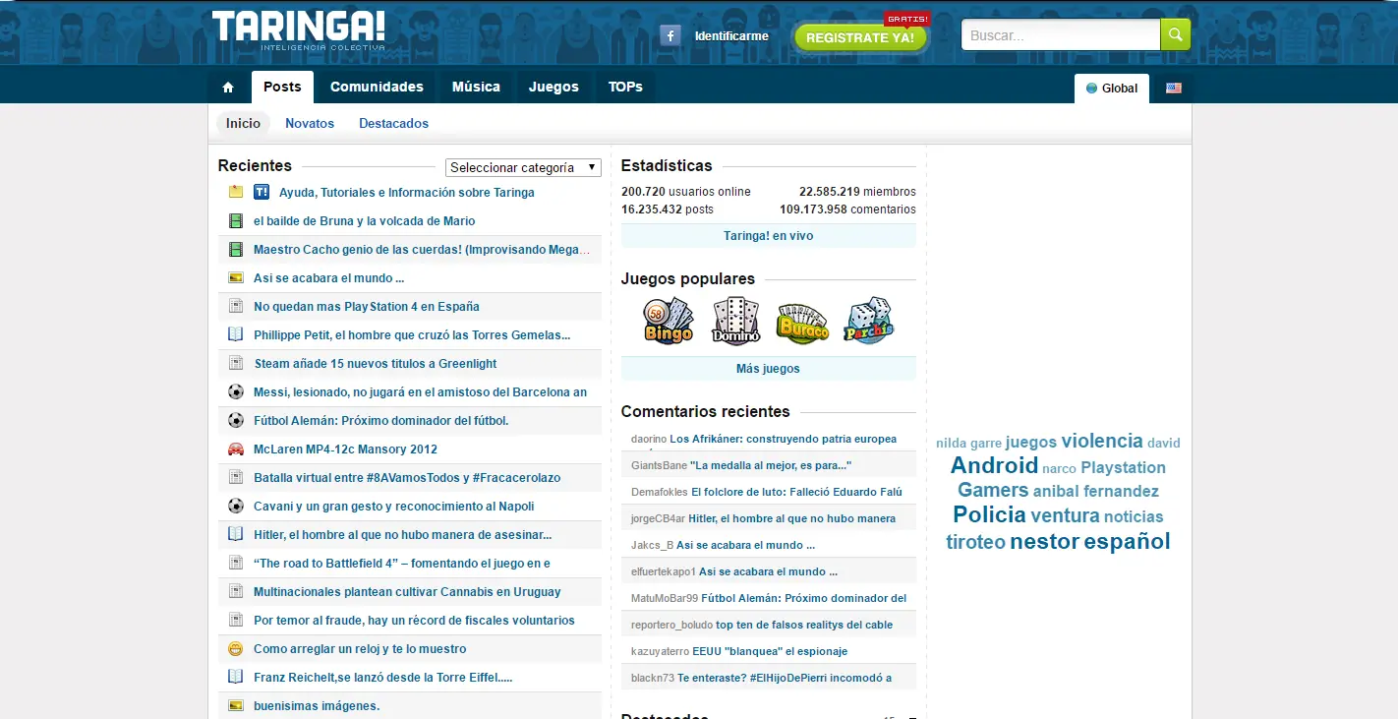Click the Facebook login icon
1398x719 pixels.
point(670,36)
